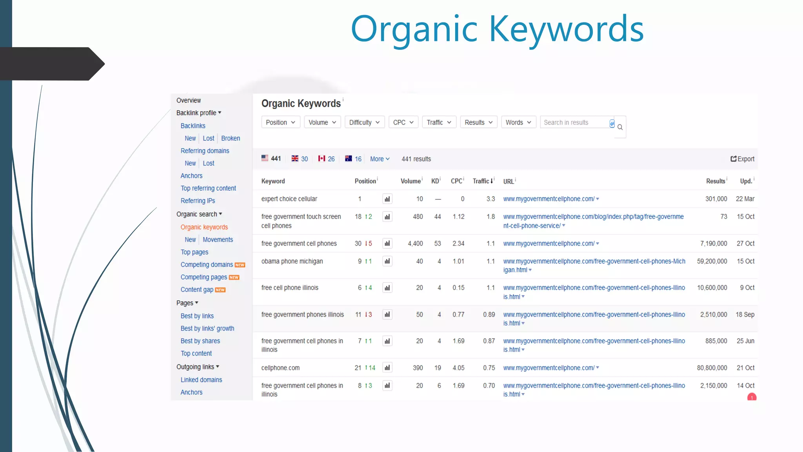Open the Results filter dropdown

[479, 122]
